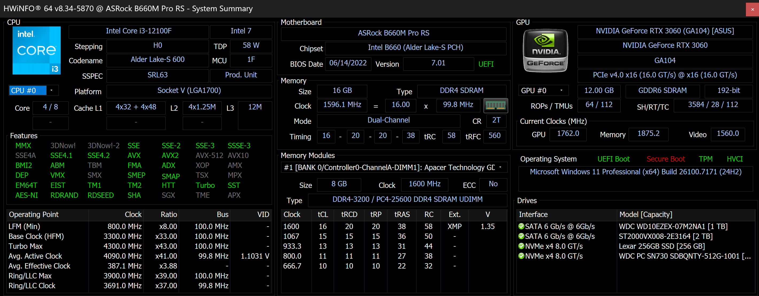759x296 pixels.
Task: Open the GPU #0 selector dropdown
Action: pos(561,90)
